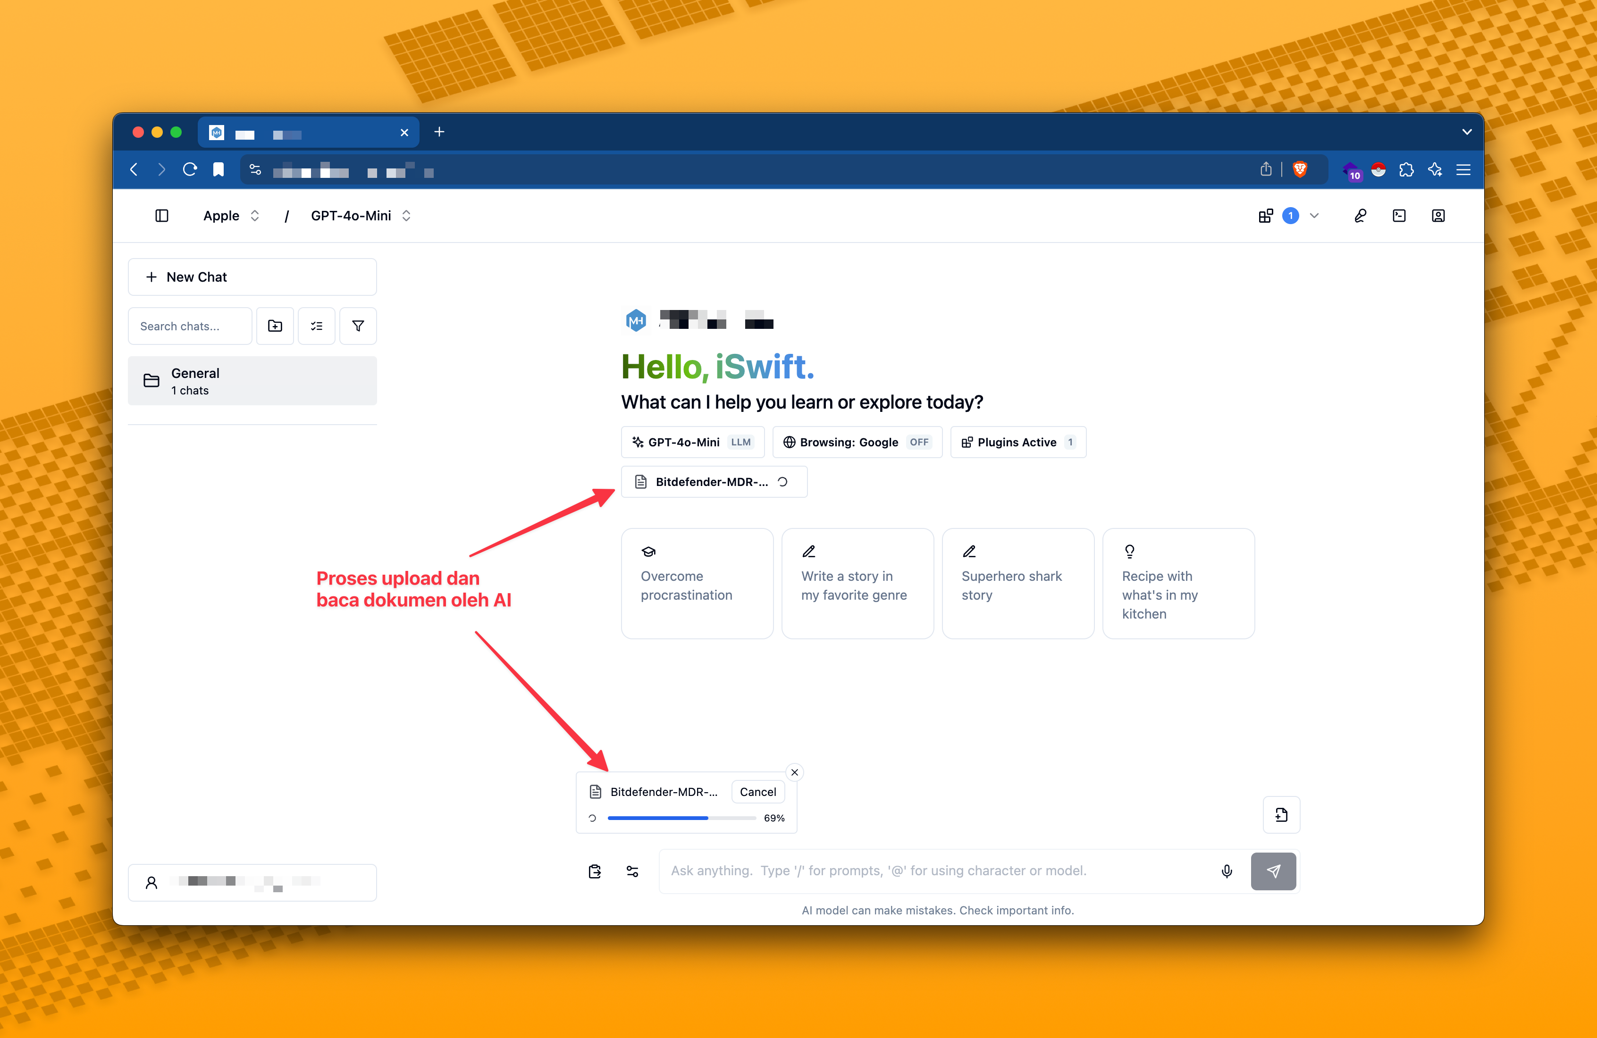Click the Bitdefender-MDR document chip
This screenshot has width=1597, height=1038.
pos(714,482)
